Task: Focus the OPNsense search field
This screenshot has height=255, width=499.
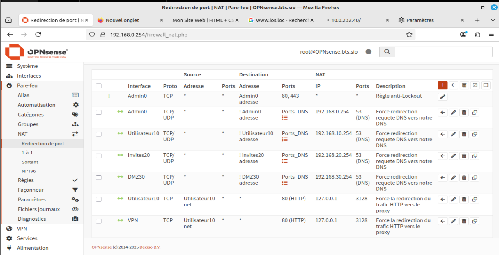Action: 443,52
